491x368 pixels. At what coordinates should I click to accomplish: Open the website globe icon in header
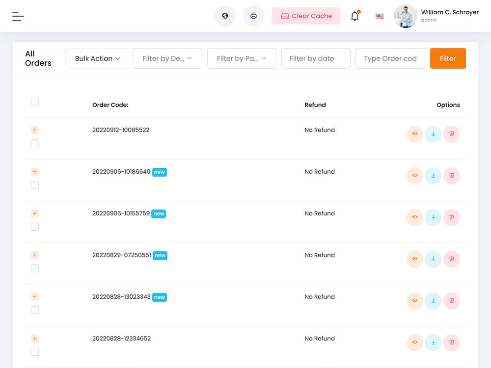(224, 16)
